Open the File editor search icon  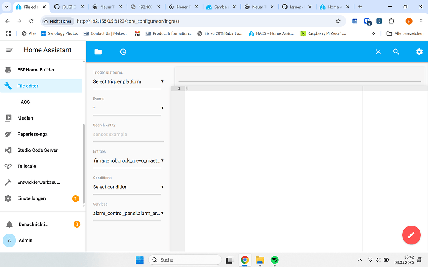[x=395, y=51]
